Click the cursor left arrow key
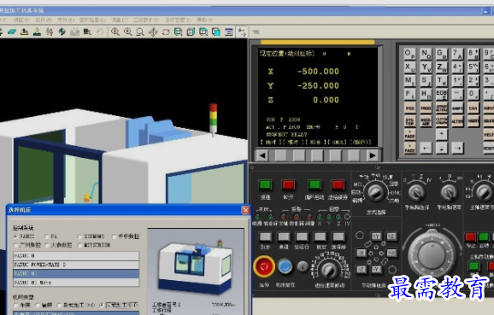 click(x=426, y=148)
